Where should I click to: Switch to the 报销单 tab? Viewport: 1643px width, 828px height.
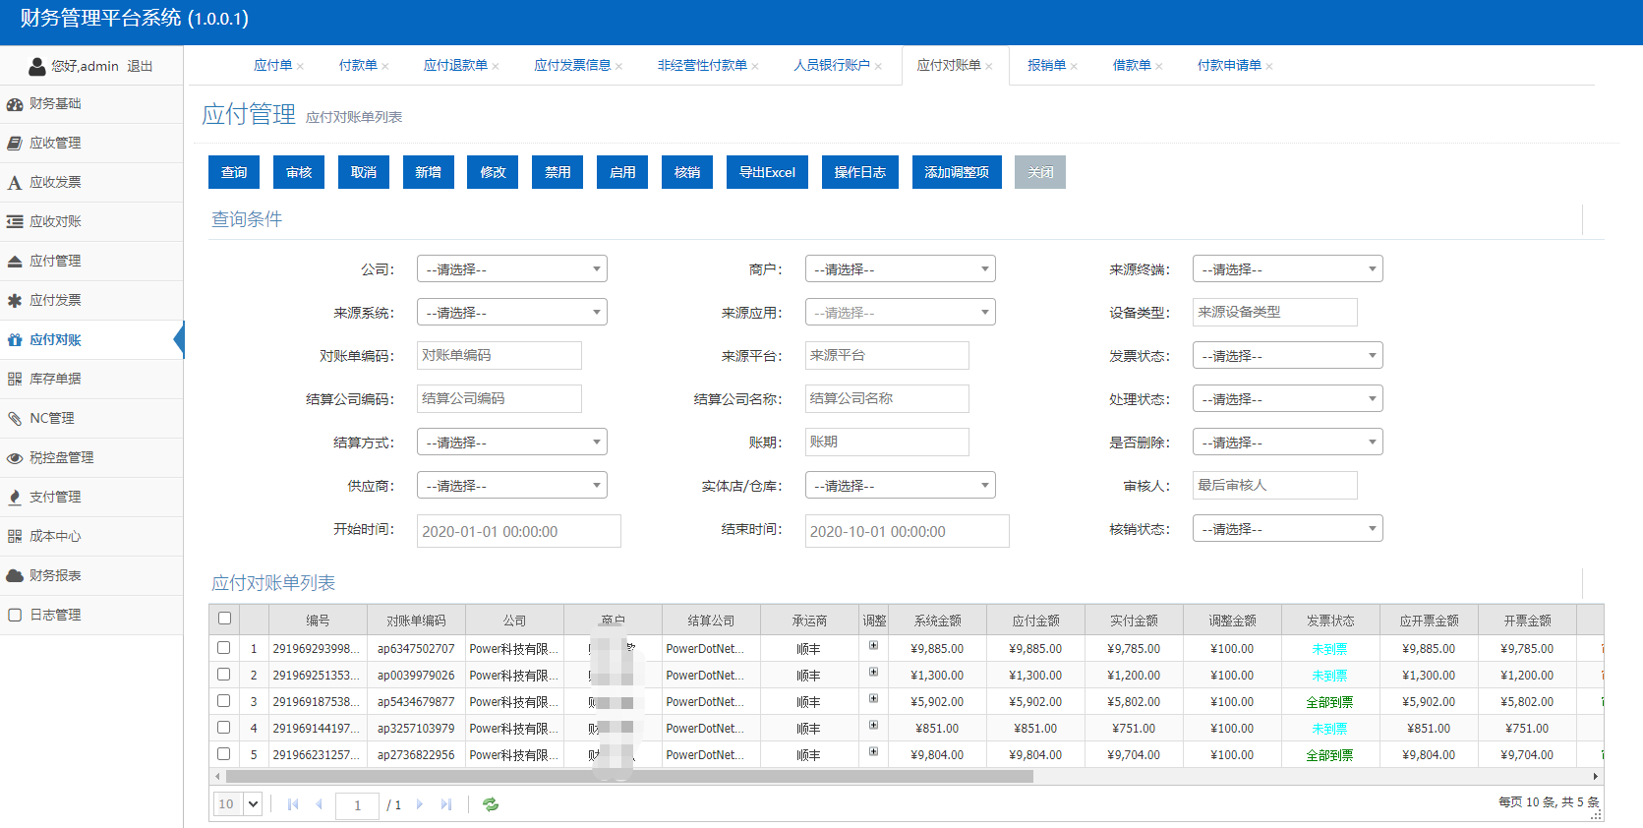(1046, 66)
